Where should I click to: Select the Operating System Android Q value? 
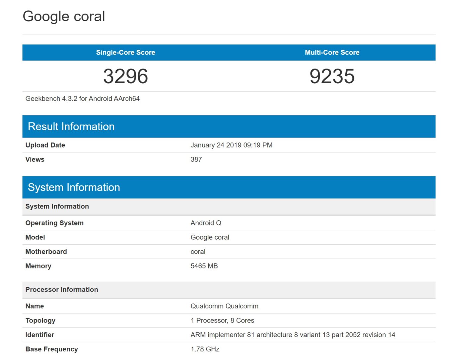[206, 223]
